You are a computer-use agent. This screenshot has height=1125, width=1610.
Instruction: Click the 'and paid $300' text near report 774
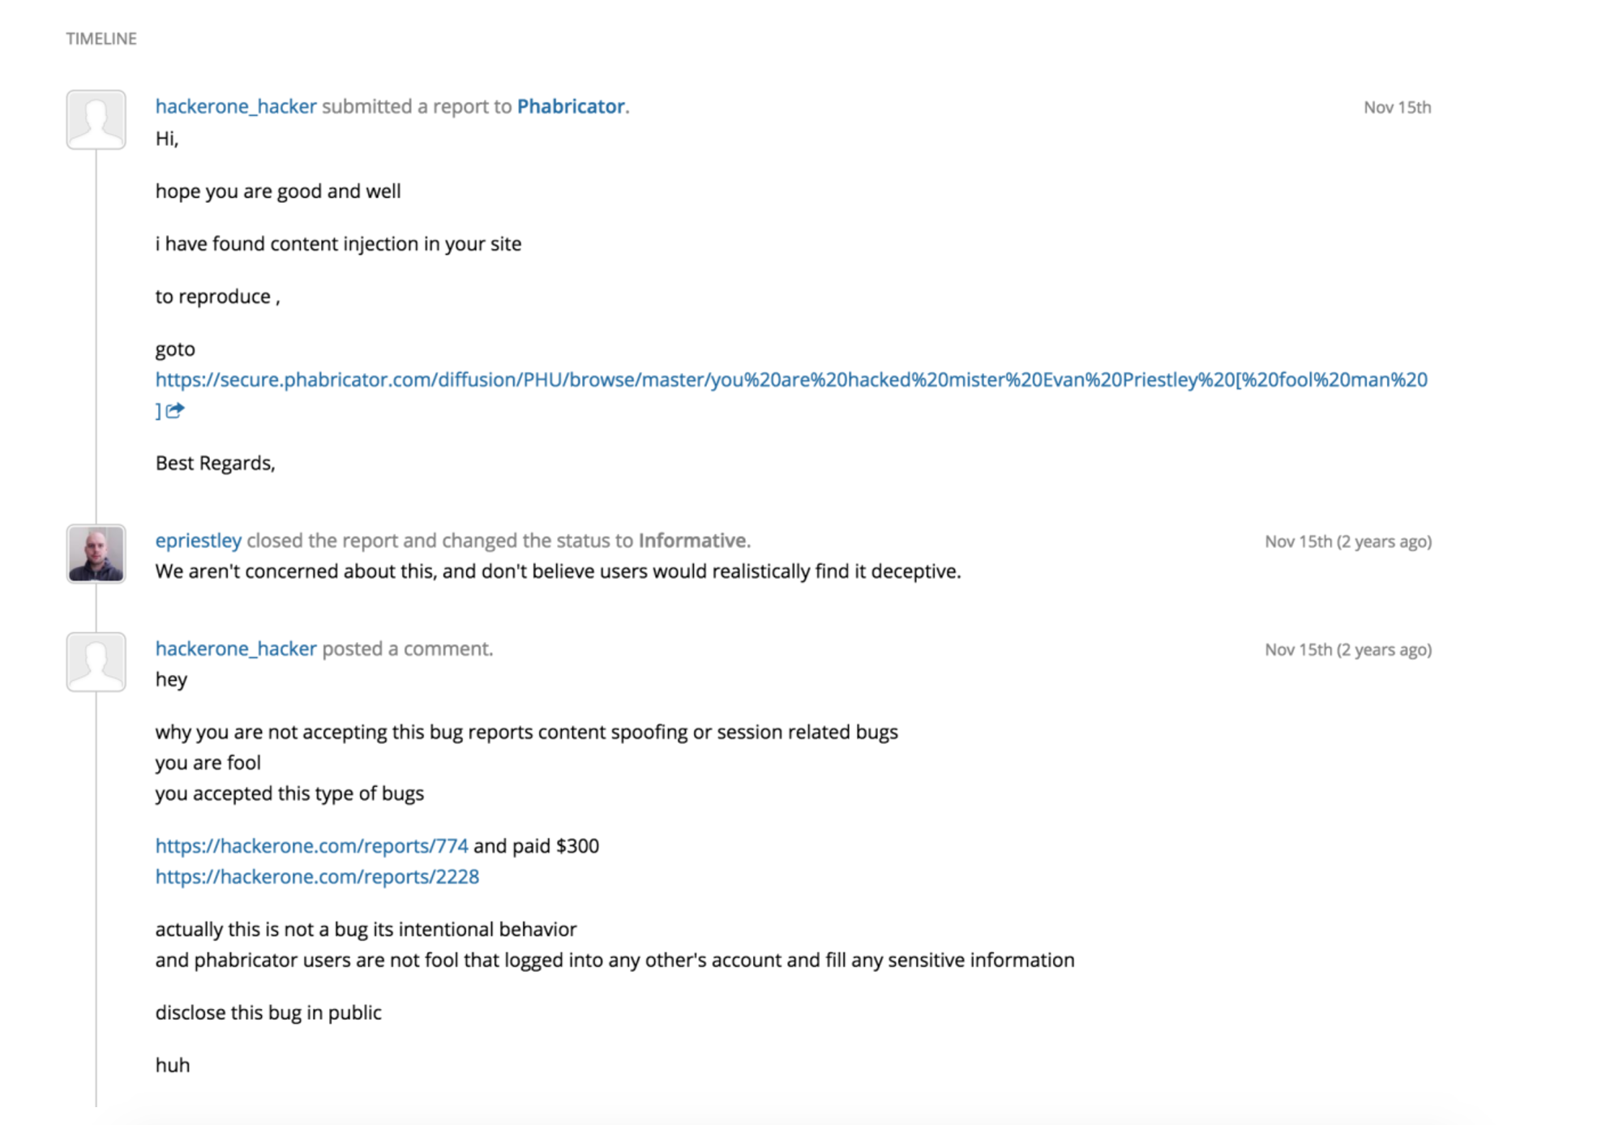click(536, 845)
